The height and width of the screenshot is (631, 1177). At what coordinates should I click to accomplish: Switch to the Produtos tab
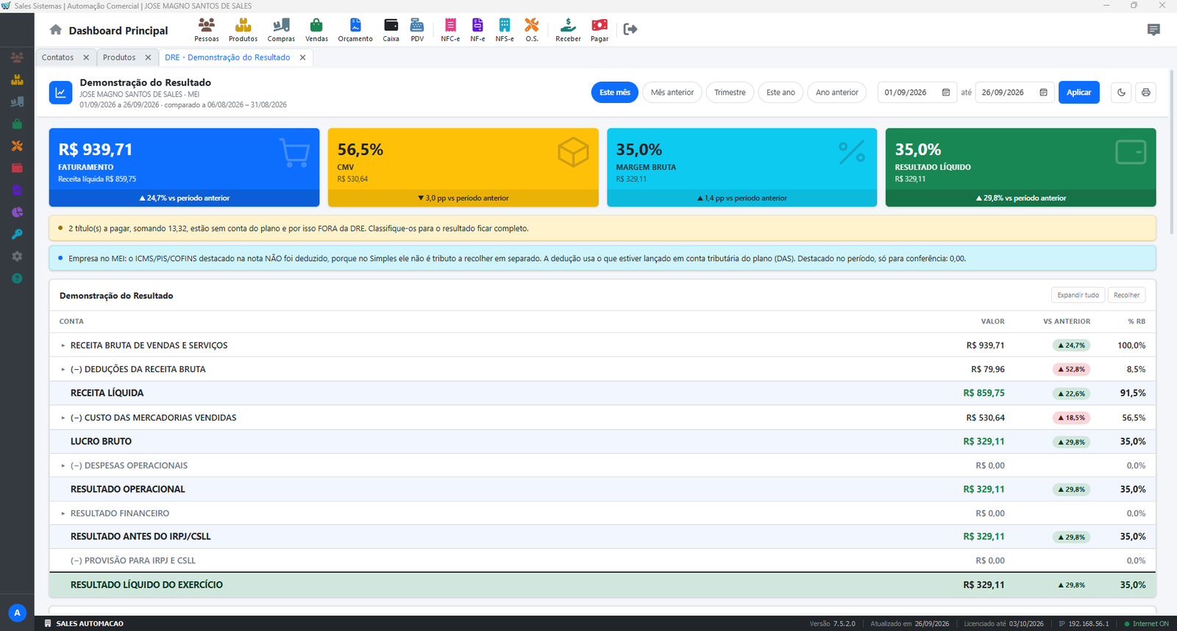point(119,57)
